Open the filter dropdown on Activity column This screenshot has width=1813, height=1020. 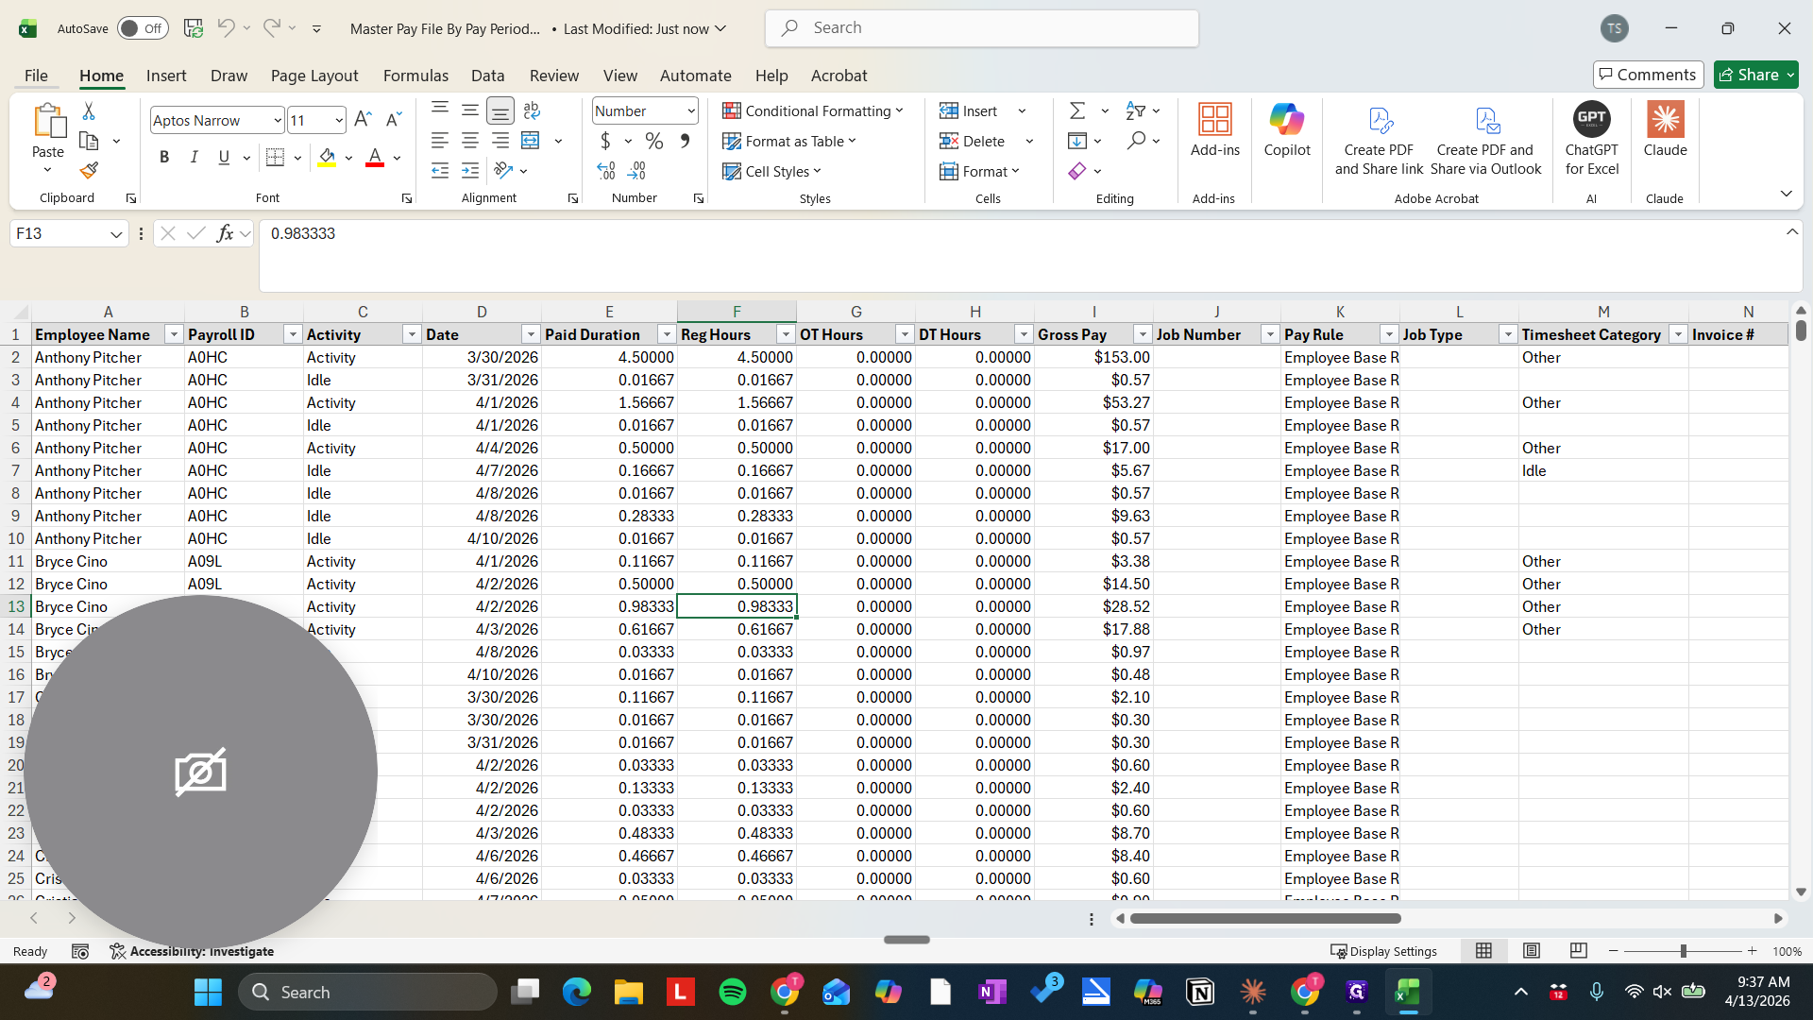(411, 334)
